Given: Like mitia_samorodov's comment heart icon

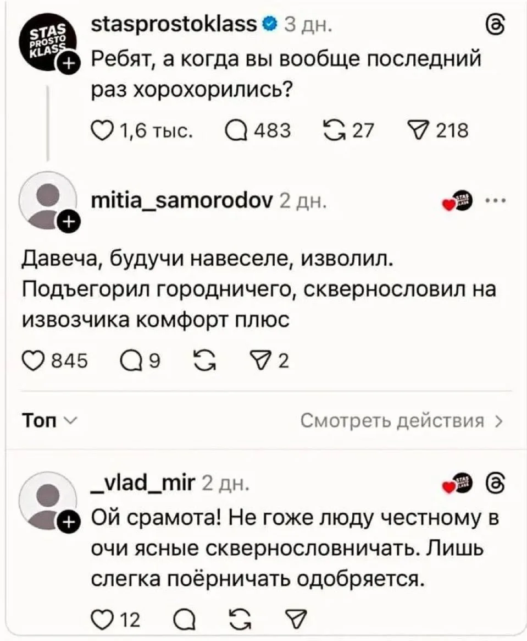Looking at the screenshot, I should click(x=35, y=360).
